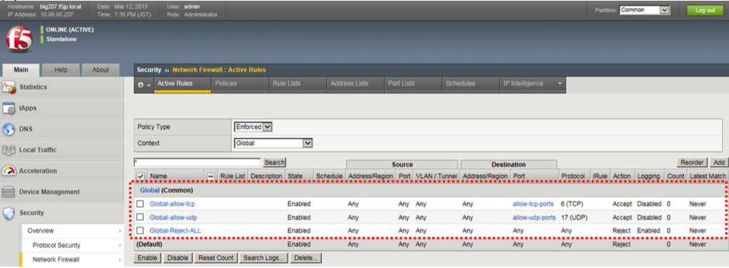Screen dimensions: 729x268
Task: Click the Global context link in table
Action: coord(150,190)
